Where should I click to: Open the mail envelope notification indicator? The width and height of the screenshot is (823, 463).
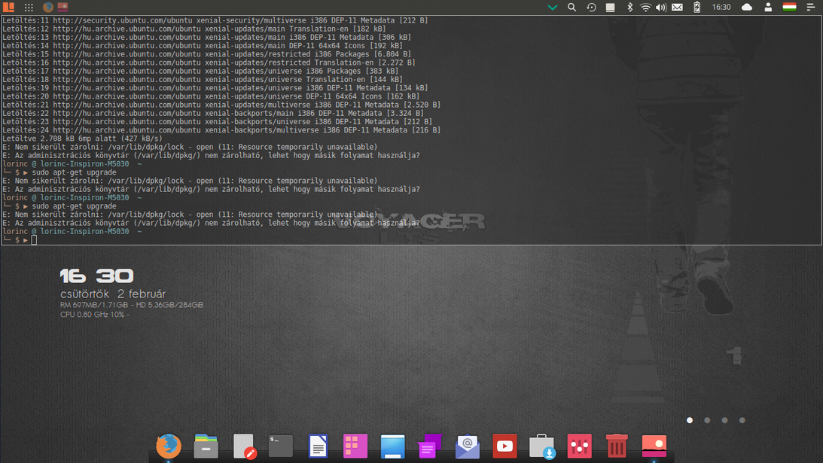tap(678, 8)
